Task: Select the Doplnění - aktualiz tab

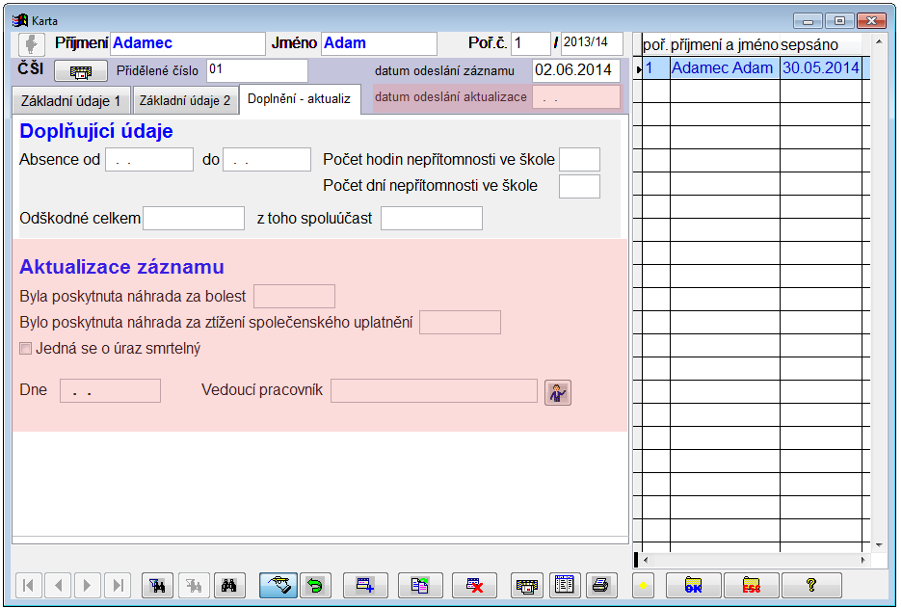Action: tap(299, 99)
